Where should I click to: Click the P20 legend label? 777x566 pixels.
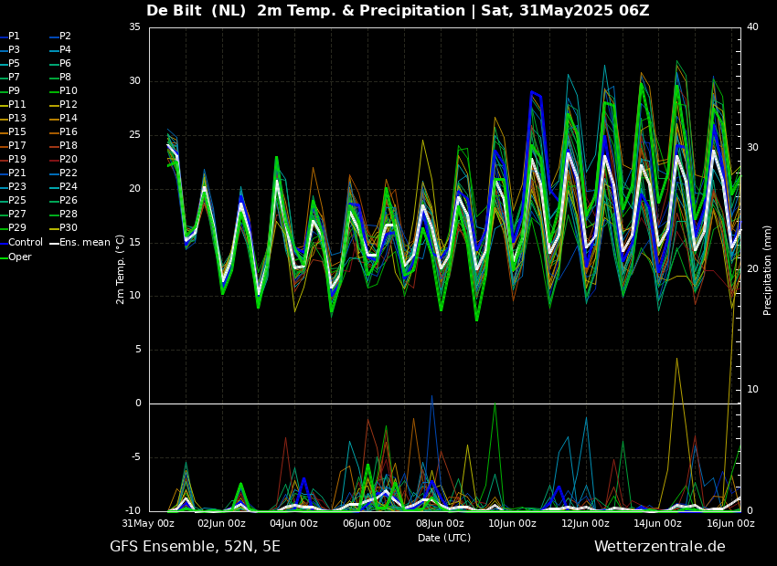[69, 160]
